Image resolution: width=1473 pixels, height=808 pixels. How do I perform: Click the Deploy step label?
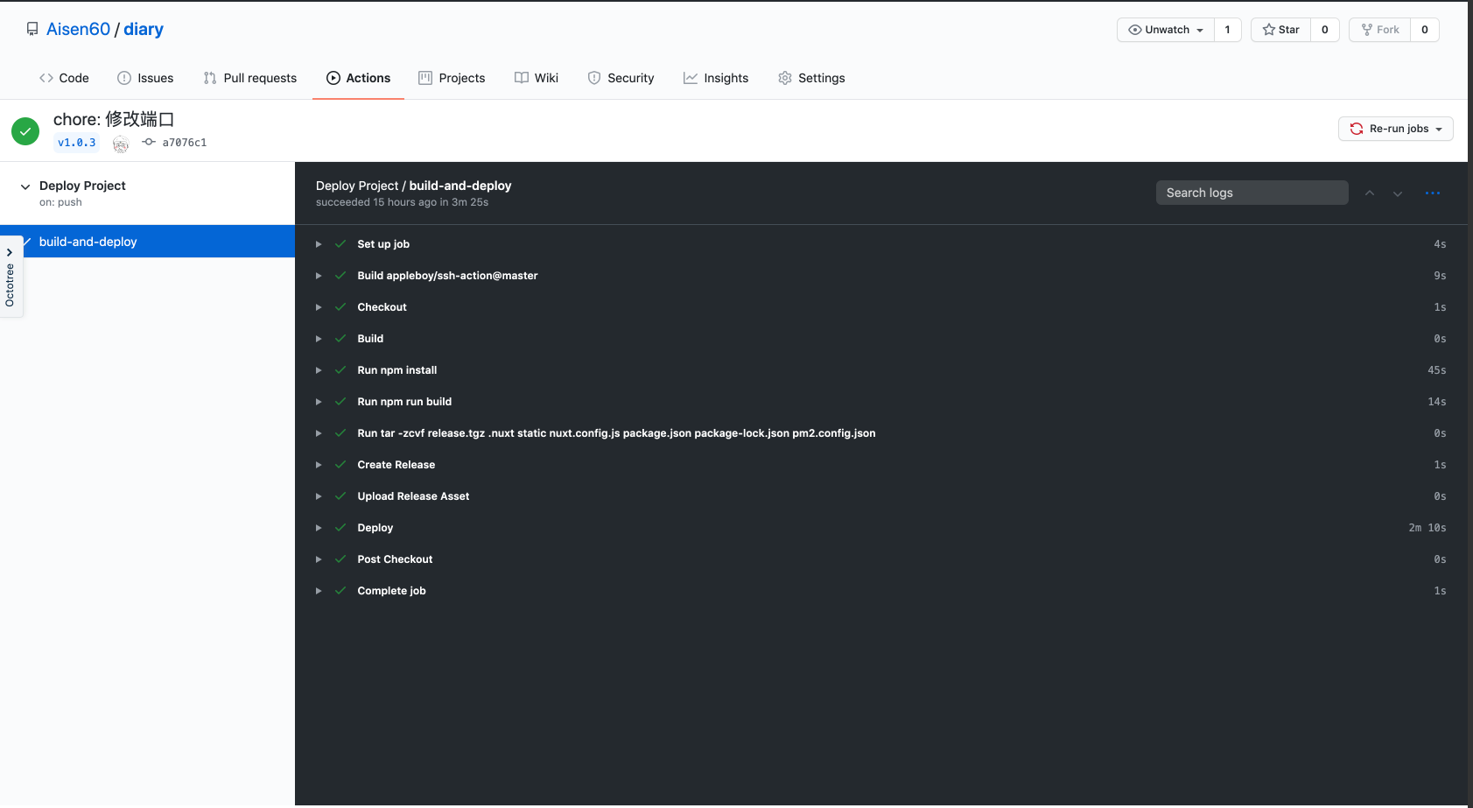pos(375,528)
